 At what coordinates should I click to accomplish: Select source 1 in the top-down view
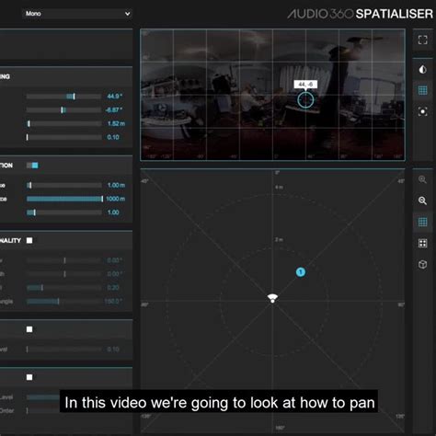[x=301, y=272]
